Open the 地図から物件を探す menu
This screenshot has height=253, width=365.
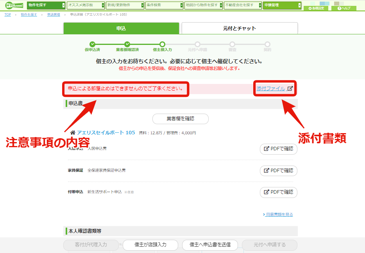click(x=204, y=5)
